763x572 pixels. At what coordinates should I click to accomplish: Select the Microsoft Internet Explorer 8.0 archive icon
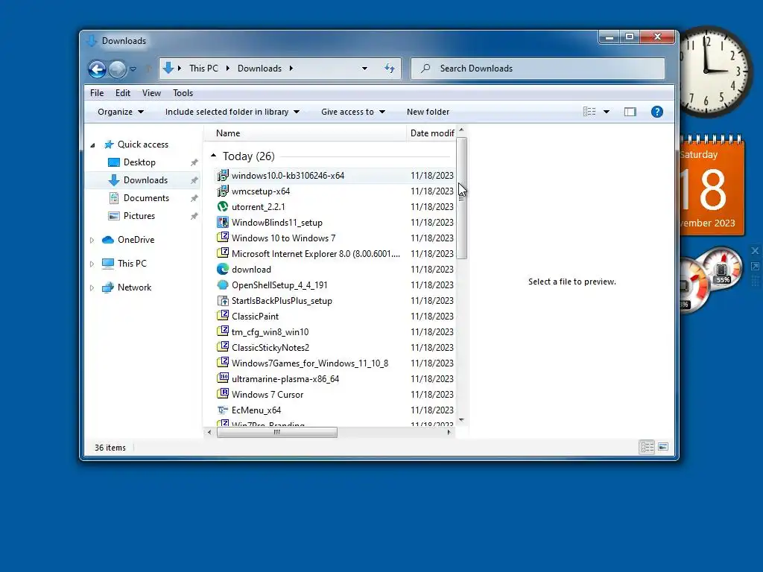click(x=222, y=253)
